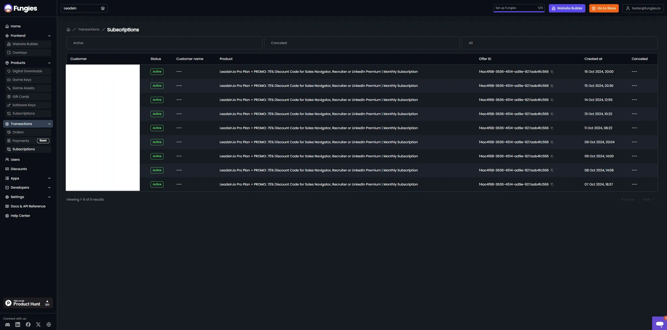This screenshot has width=667, height=330.
Task: Click the Customer column header
Action: 78,59
